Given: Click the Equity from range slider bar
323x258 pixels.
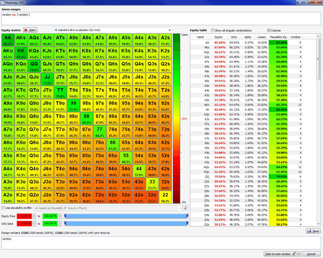Looking at the screenshot, I should point(126,216).
